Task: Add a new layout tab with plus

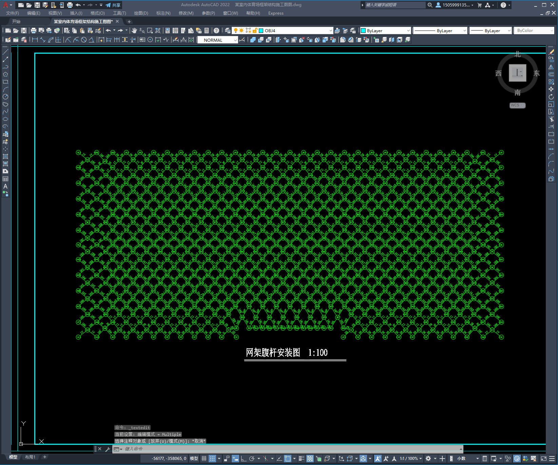Action: (44, 457)
